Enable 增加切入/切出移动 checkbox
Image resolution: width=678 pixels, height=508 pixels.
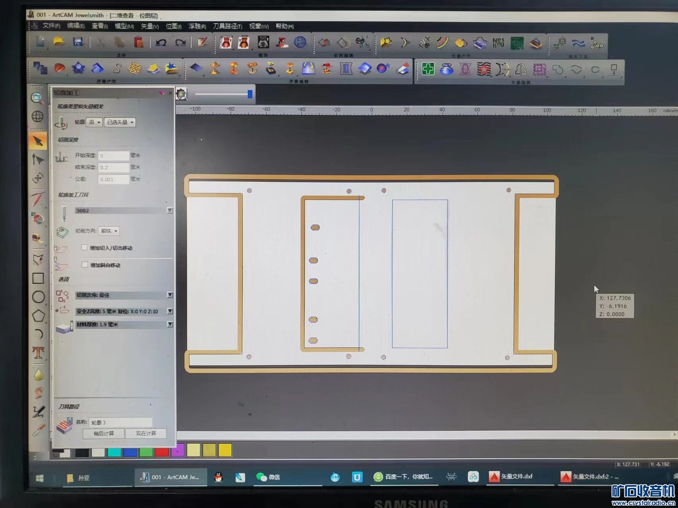click(84, 248)
